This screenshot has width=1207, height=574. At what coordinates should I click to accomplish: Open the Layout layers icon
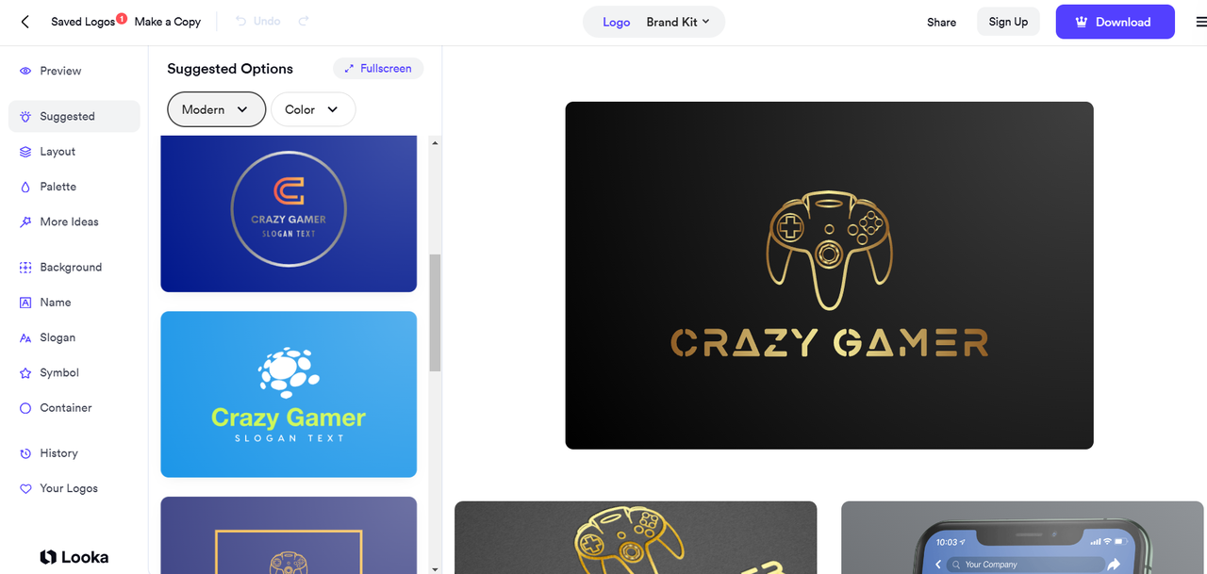[x=25, y=152]
